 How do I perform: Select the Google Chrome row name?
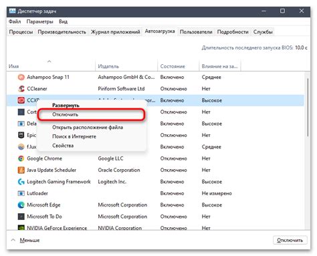point(44,158)
